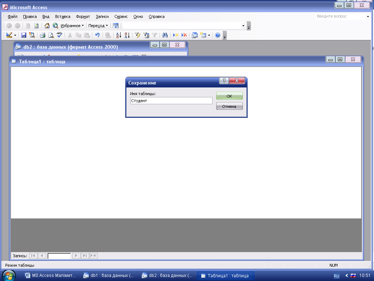Screen dimensions: 374x281
Task: Click the record number field
Action: [x=59, y=256]
